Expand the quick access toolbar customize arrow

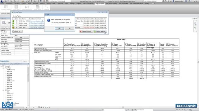click(72, 1)
